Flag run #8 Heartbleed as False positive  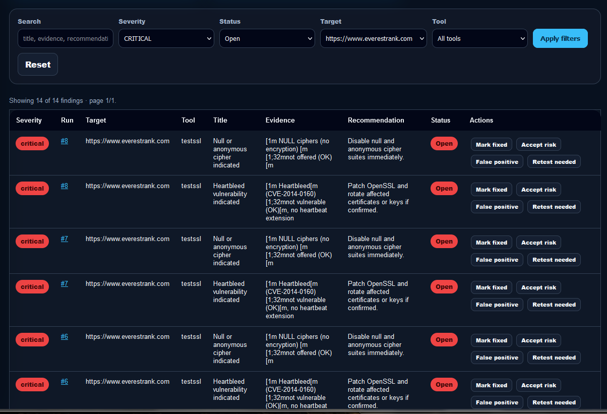point(497,207)
